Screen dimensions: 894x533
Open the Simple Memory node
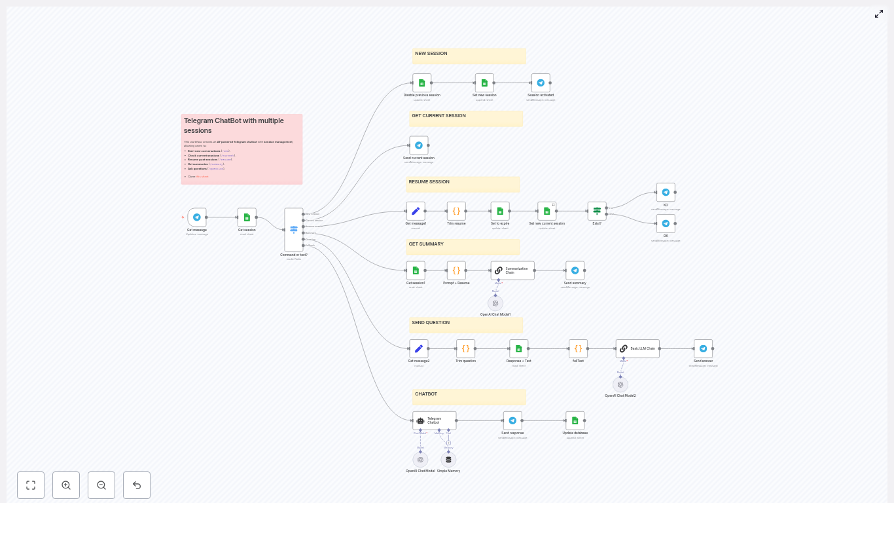pos(448,460)
